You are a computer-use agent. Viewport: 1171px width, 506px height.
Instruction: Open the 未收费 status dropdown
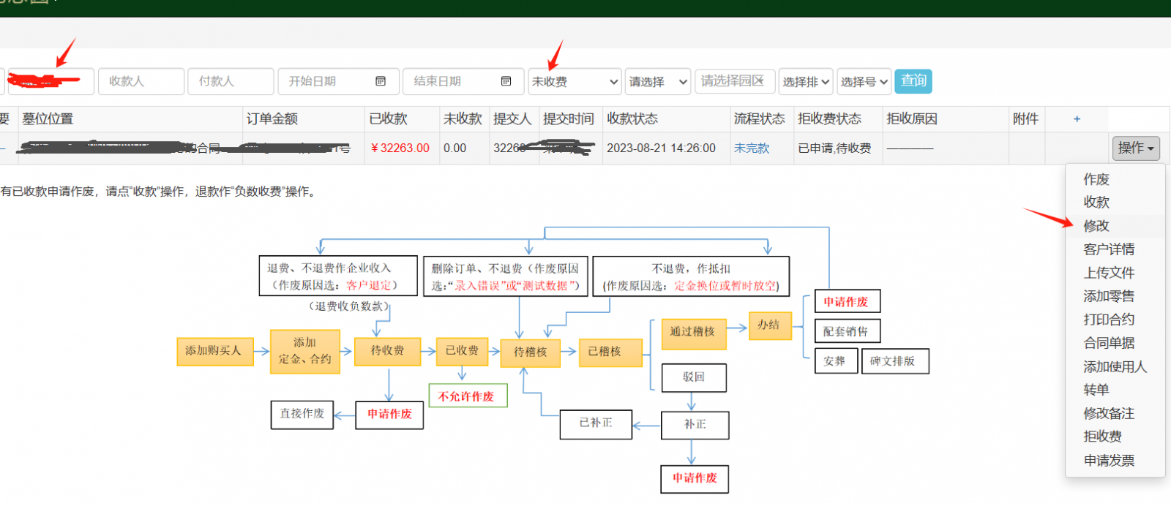[575, 82]
